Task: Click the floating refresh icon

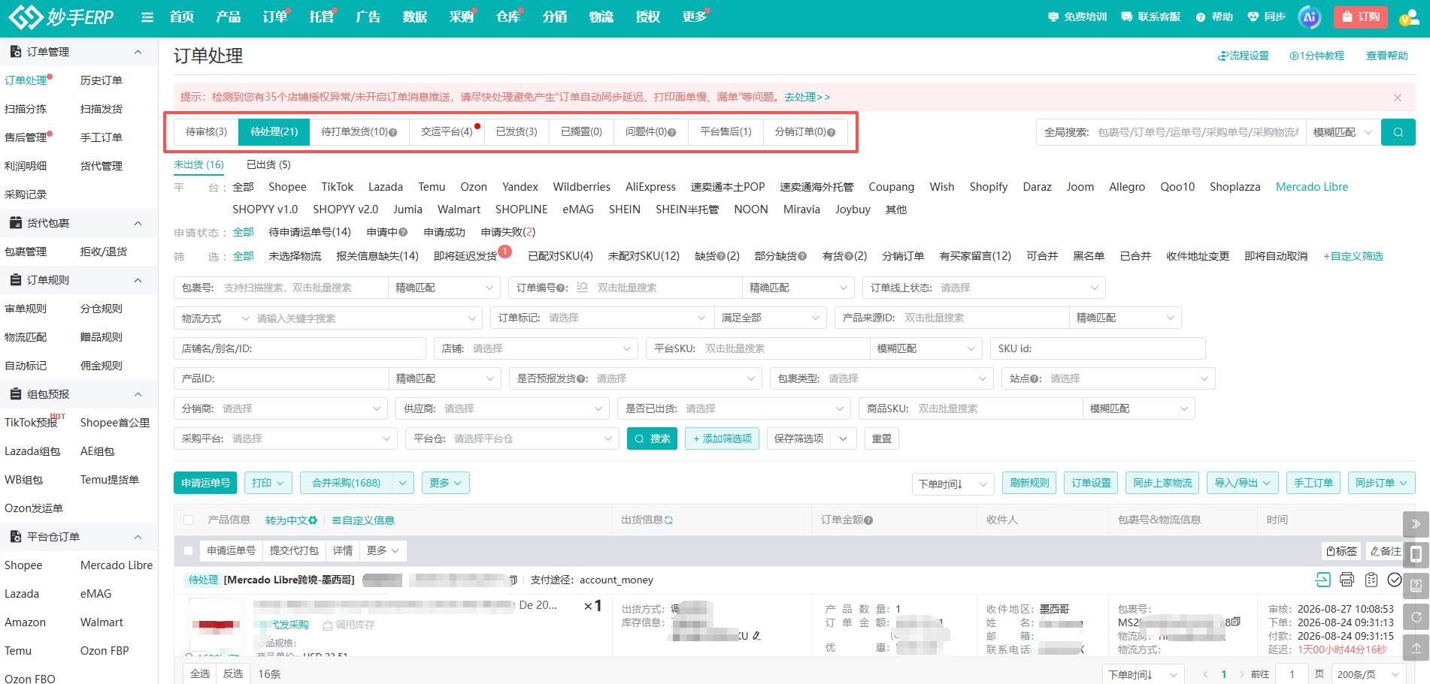Action: [x=1416, y=616]
